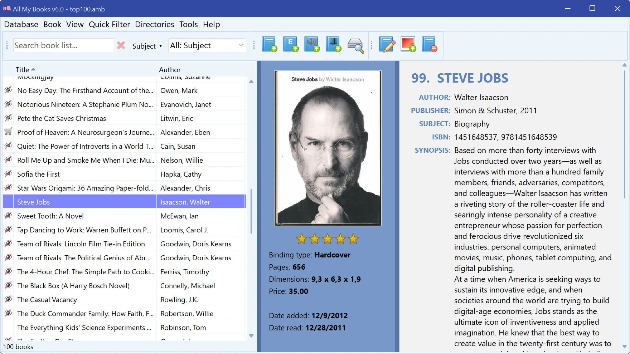
Task: Click the five-star rating under the cover
Action: [x=328, y=239]
